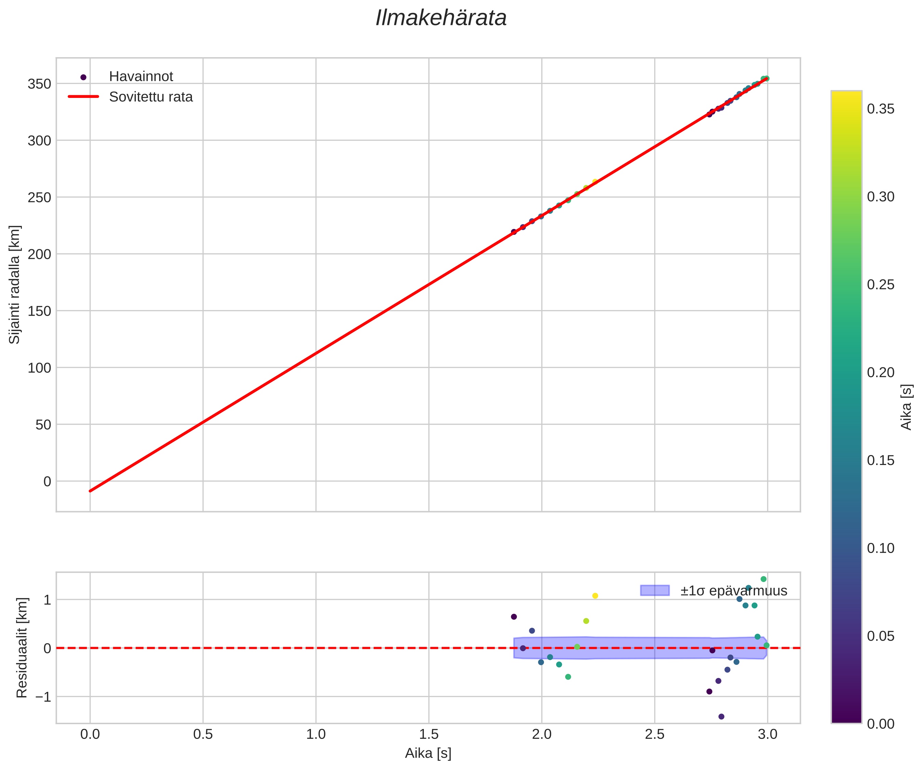
Task: Click the start of the red fitted line
Action: 90,491
